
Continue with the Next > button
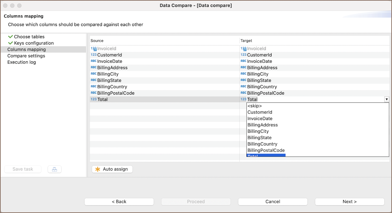pyautogui.click(x=350, y=202)
